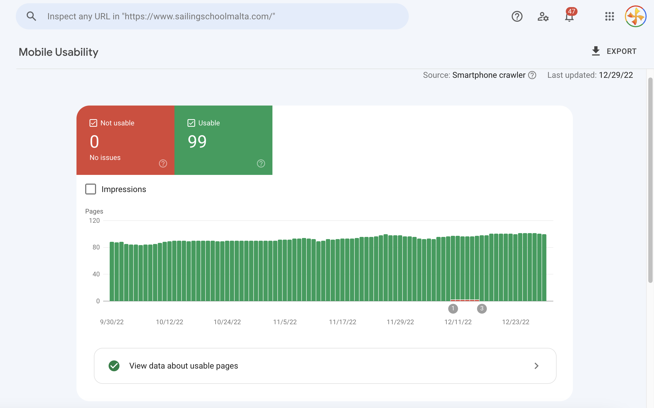Click the search magnifier icon
654x408 pixels.
[x=31, y=16]
